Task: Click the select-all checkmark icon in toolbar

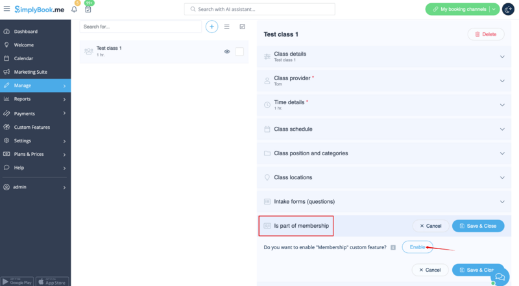Action: click(242, 27)
